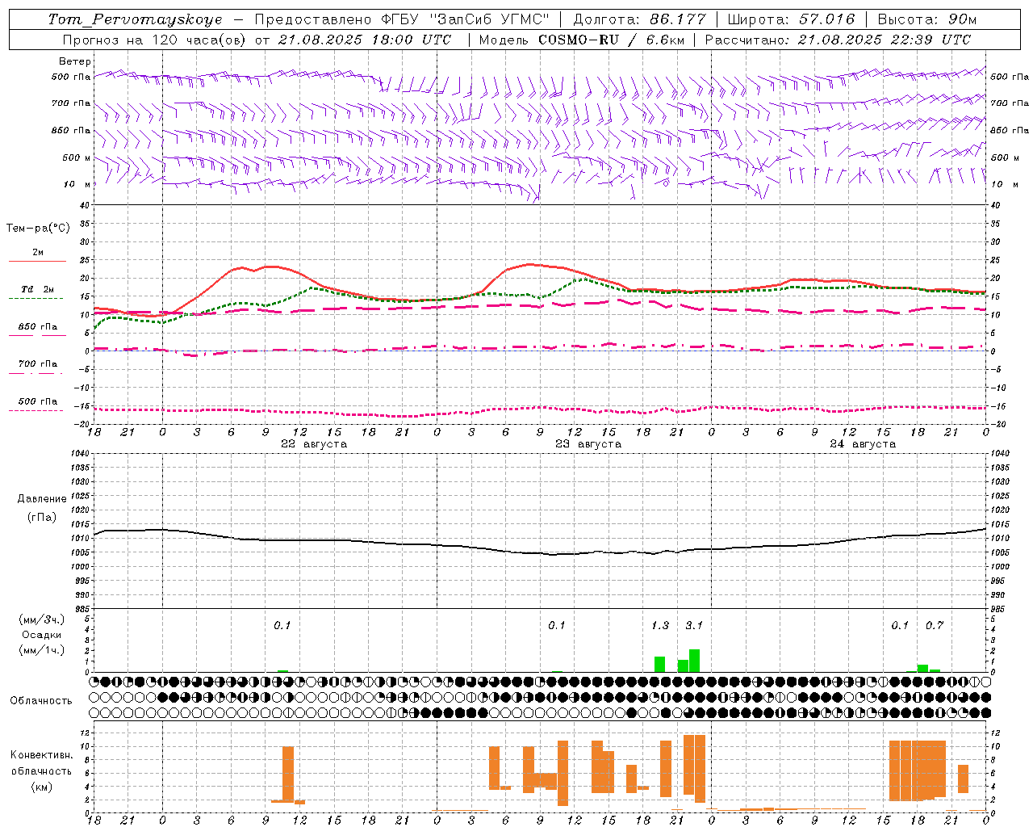Click the Долгота: 86.177 longitude value
This screenshot has width=1033, height=827.
point(639,19)
